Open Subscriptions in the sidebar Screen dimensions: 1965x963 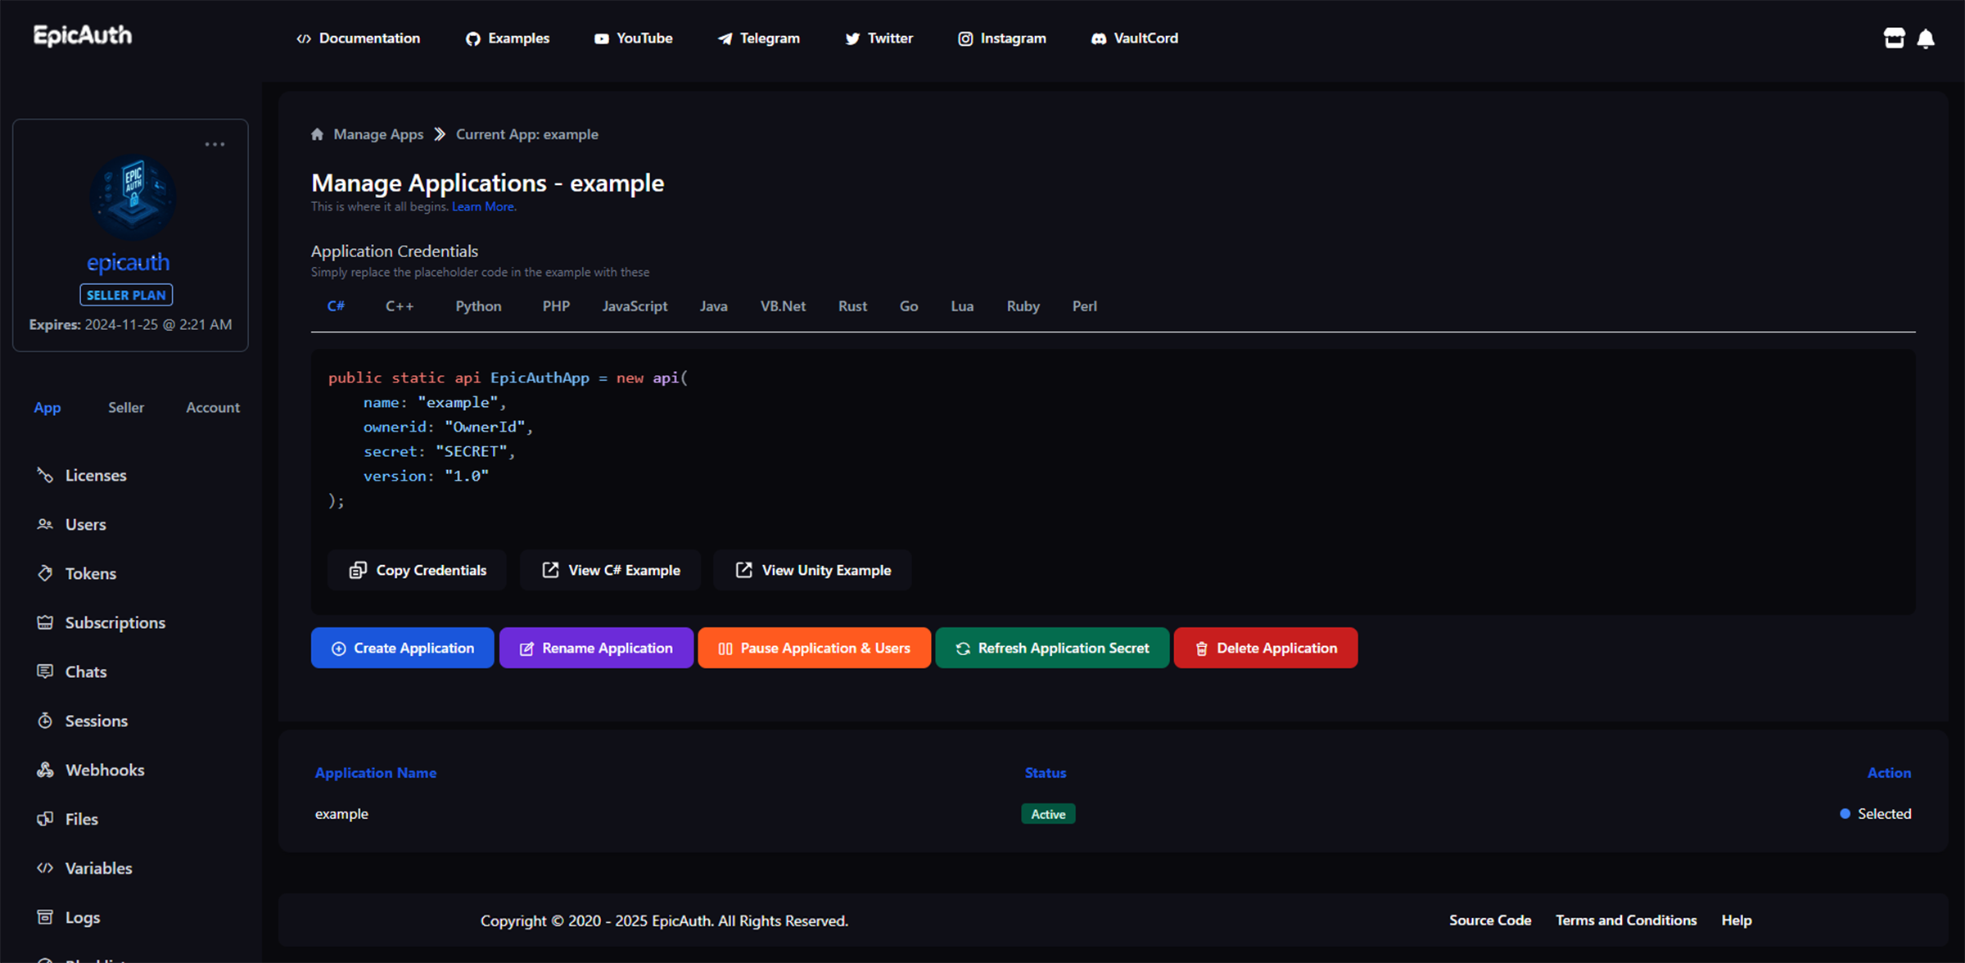coord(102,622)
